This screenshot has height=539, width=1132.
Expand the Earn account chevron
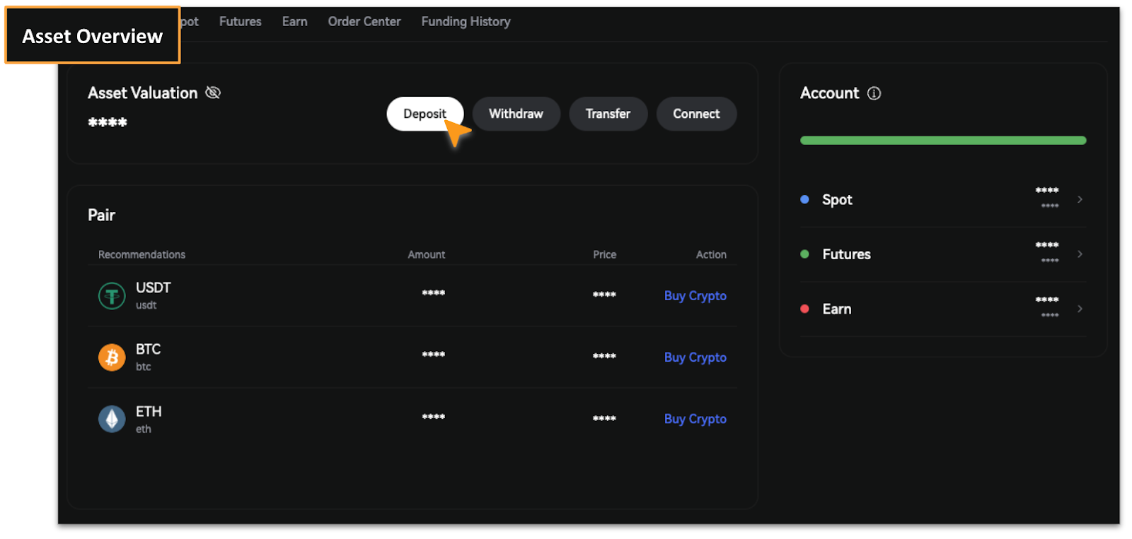pyautogui.click(x=1080, y=309)
